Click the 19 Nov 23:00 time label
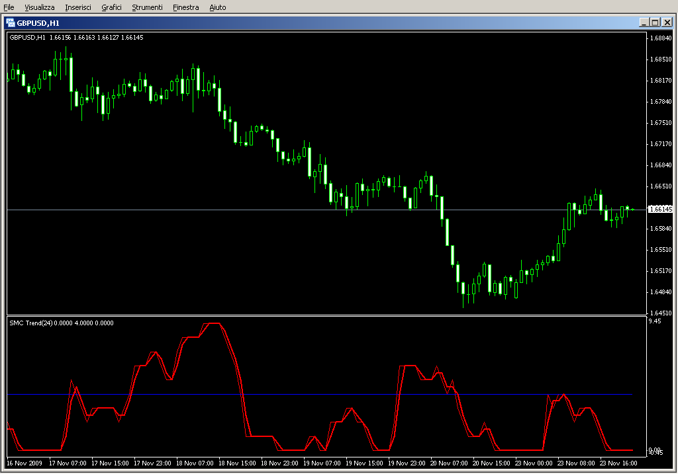 point(407,463)
